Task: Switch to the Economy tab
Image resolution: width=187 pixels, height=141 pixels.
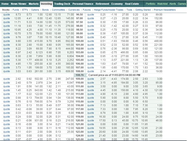Action: coord(117,4)
